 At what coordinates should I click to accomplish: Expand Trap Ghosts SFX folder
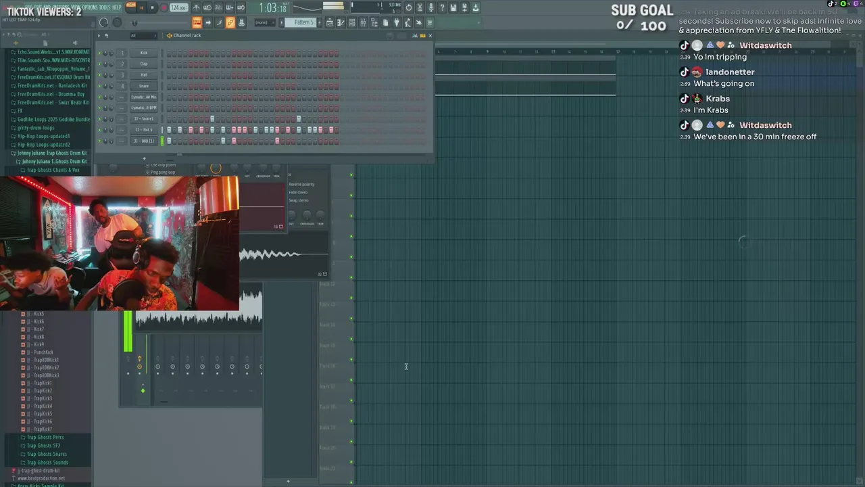[x=43, y=446]
